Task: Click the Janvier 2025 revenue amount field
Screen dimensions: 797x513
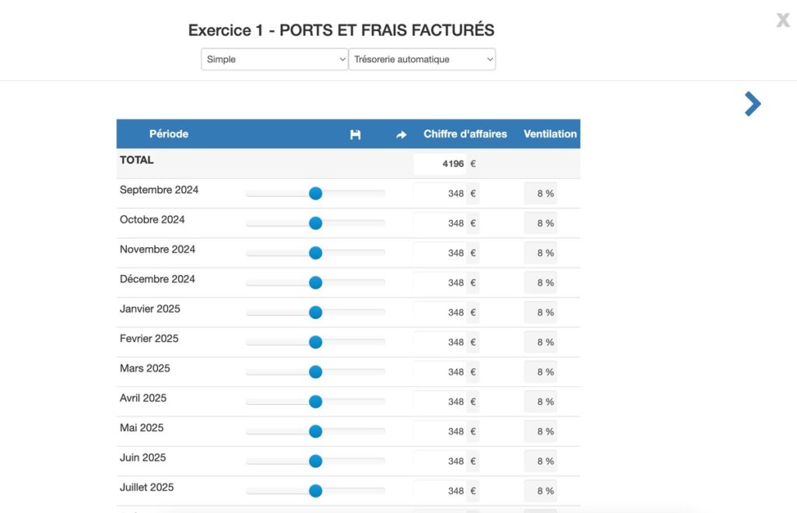Action: [440, 312]
